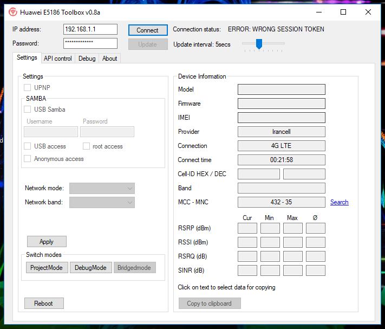The width and height of the screenshot is (385, 329).
Task: Click the RSRQ average (Ø) value box
Action: click(x=316, y=256)
